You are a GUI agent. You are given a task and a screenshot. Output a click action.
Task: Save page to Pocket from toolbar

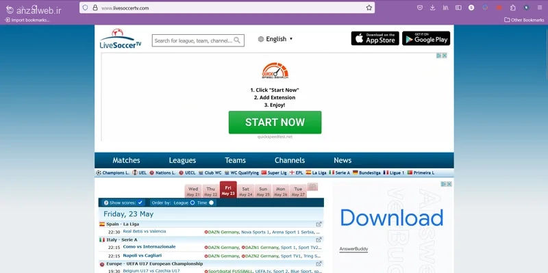(420, 8)
